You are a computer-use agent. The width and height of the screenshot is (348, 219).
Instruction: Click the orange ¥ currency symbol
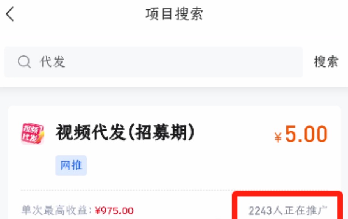tap(278, 137)
